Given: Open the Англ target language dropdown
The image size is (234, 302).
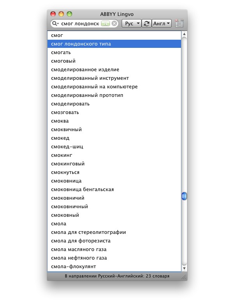Looking at the screenshot, I should click(x=161, y=24).
